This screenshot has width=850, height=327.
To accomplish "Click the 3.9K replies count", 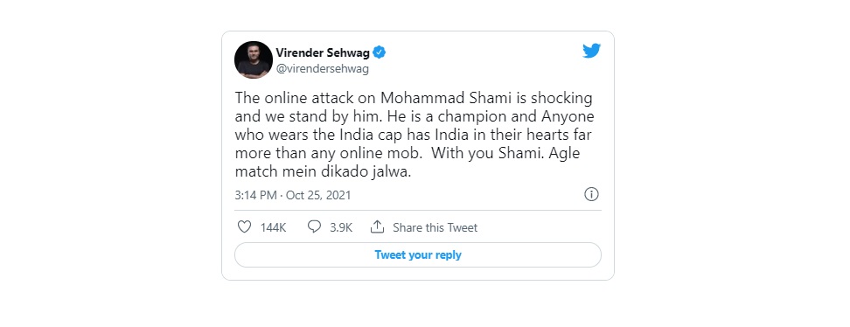I will pos(341,227).
